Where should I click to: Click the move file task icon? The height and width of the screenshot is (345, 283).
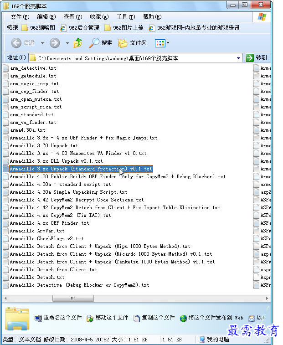(90, 318)
